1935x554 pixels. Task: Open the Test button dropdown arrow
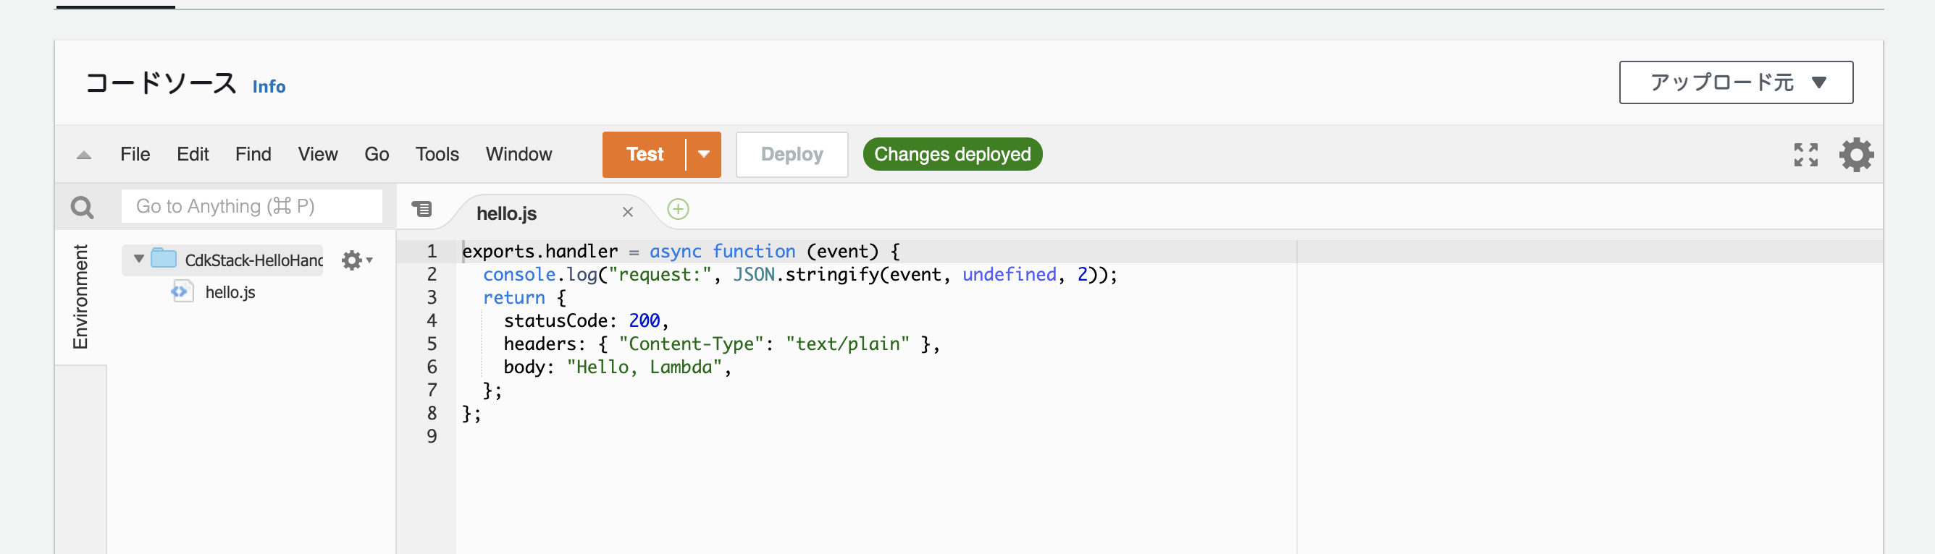click(703, 155)
